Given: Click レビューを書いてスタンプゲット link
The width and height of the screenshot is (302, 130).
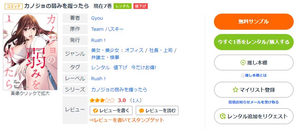Looking at the screenshot, I should [x=127, y=120].
